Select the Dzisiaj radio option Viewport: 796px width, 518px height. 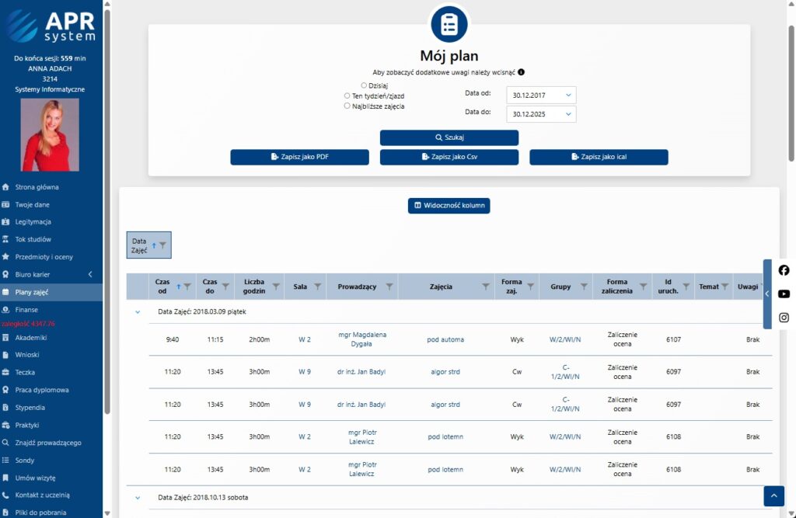tap(364, 85)
